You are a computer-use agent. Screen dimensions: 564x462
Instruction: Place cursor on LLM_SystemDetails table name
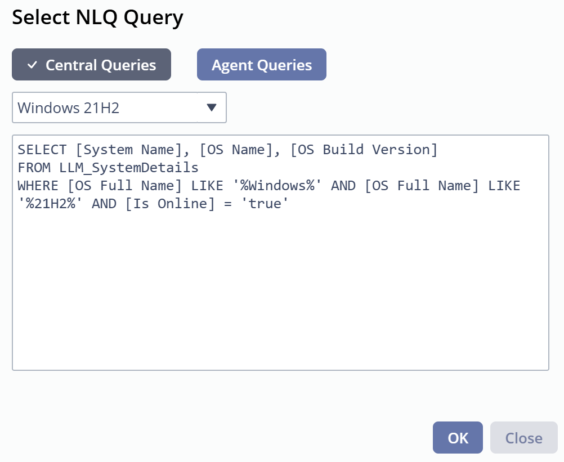coord(129,168)
